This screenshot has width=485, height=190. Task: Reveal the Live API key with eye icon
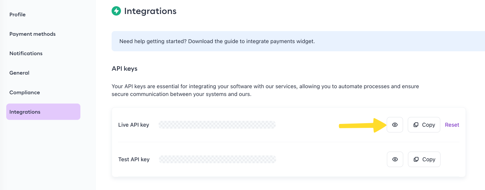click(394, 125)
